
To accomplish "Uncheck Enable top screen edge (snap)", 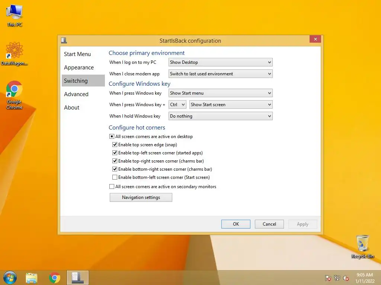I will (115, 145).
